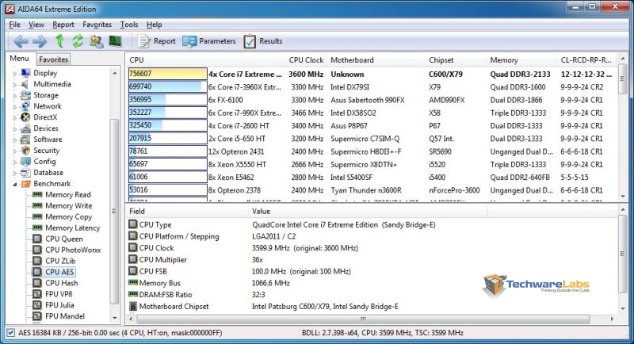Image resolution: width=634 pixels, height=344 pixels.
Task: Click the Security shield icon
Action: 25,151
